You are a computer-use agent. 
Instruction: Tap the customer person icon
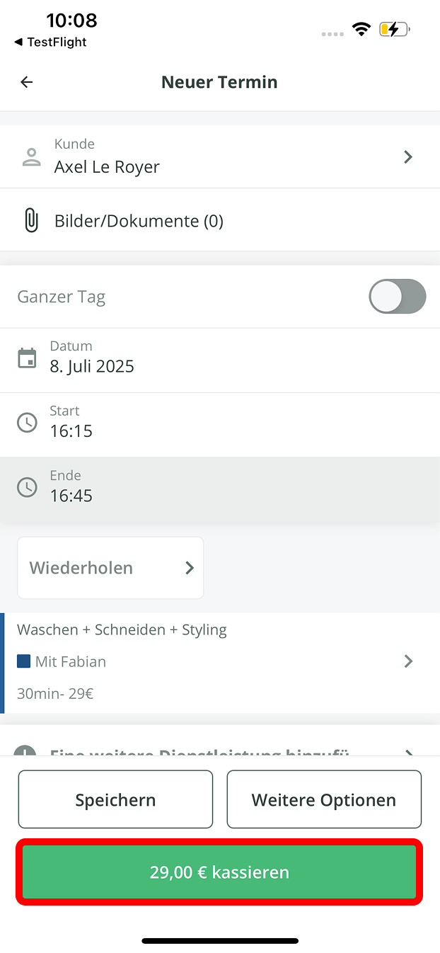click(x=31, y=157)
